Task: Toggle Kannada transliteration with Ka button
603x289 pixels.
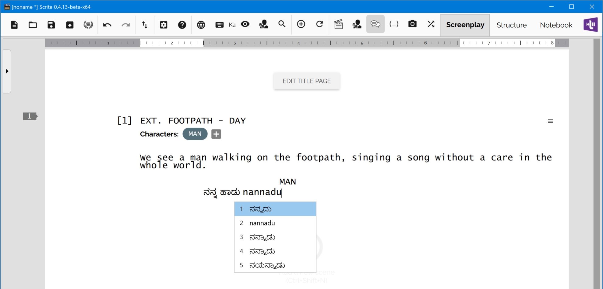Action: coord(232,25)
